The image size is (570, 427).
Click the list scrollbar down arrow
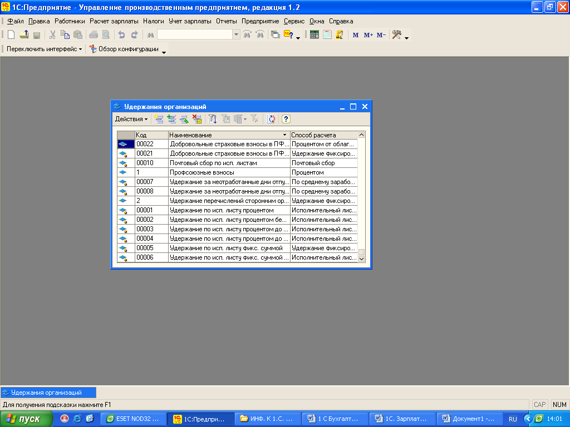[x=361, y=259]
